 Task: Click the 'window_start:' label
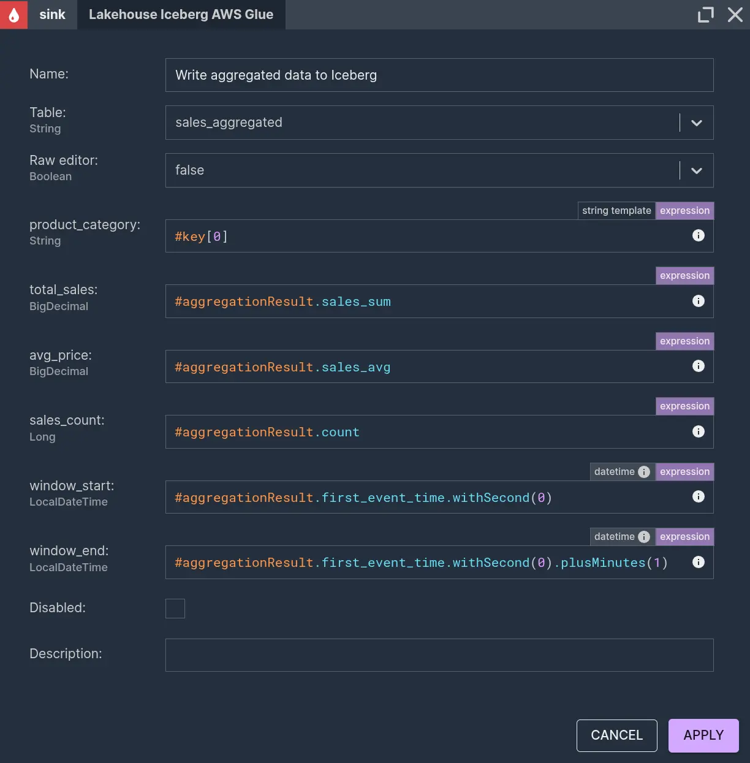tap(72, 486)
